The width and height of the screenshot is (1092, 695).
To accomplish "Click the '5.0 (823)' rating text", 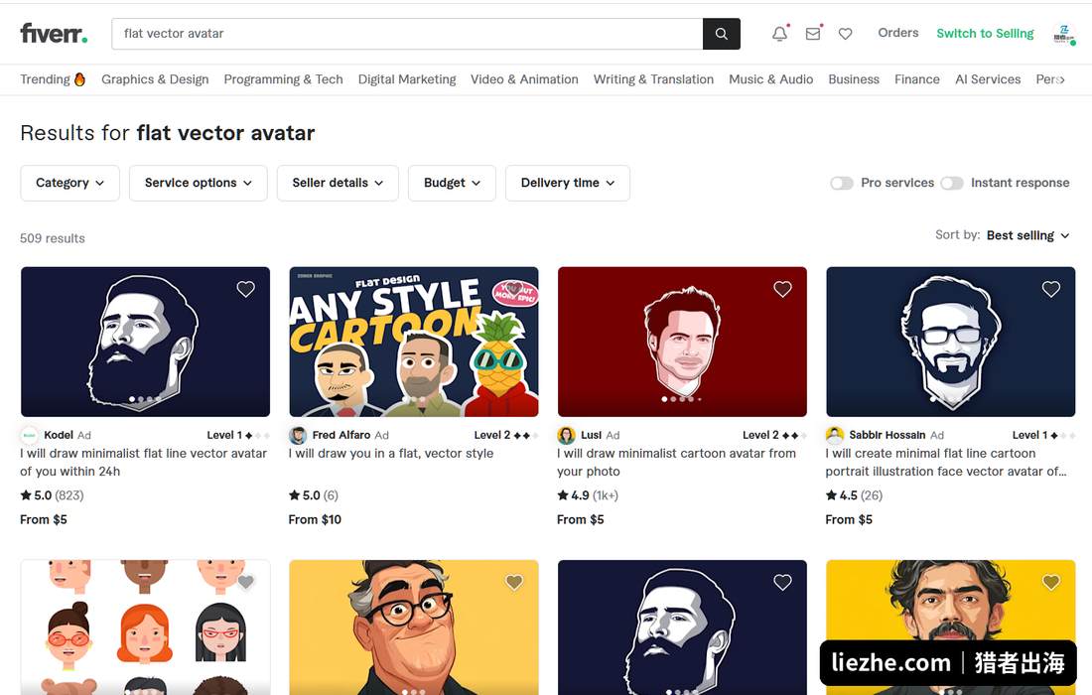I will (x=53, y=495).
